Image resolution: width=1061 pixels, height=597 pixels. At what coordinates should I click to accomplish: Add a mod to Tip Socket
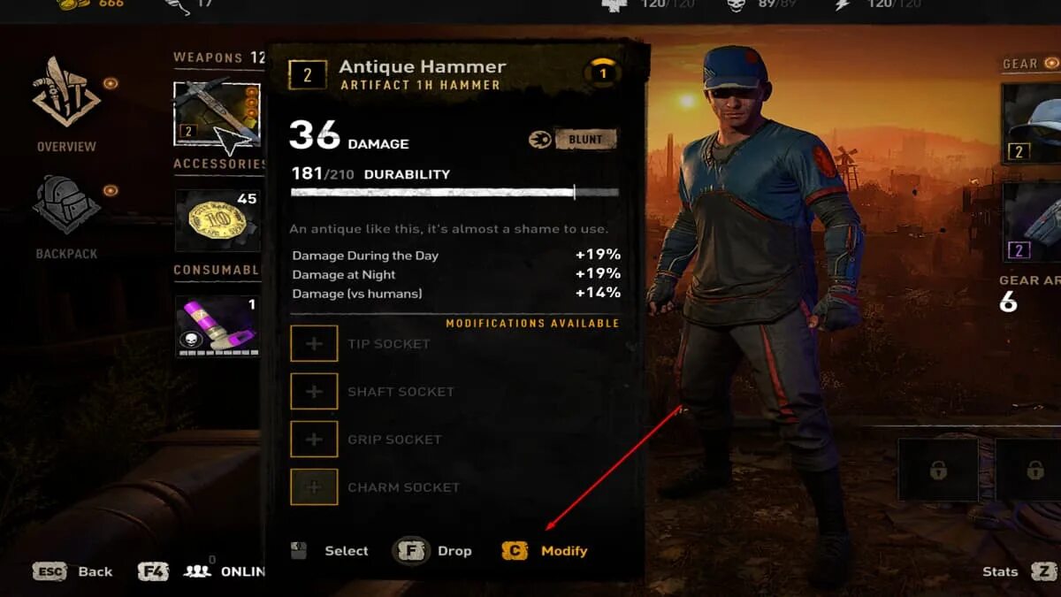[314, 344]
